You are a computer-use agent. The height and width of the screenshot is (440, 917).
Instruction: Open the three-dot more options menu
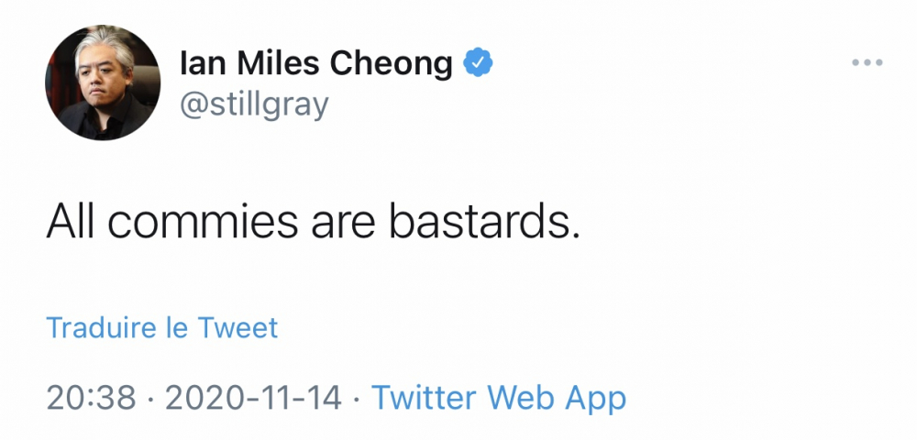866,62
